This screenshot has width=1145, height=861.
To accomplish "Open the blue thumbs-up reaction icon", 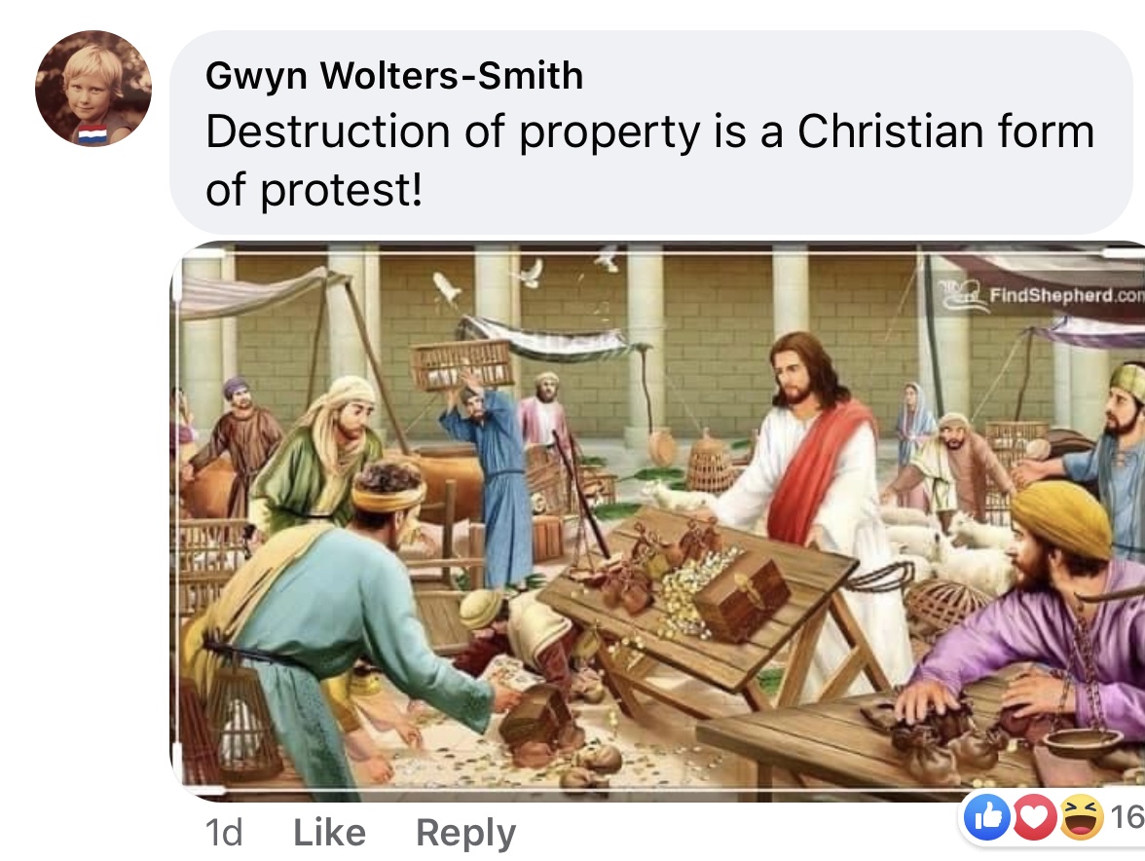I will [986, 816].
